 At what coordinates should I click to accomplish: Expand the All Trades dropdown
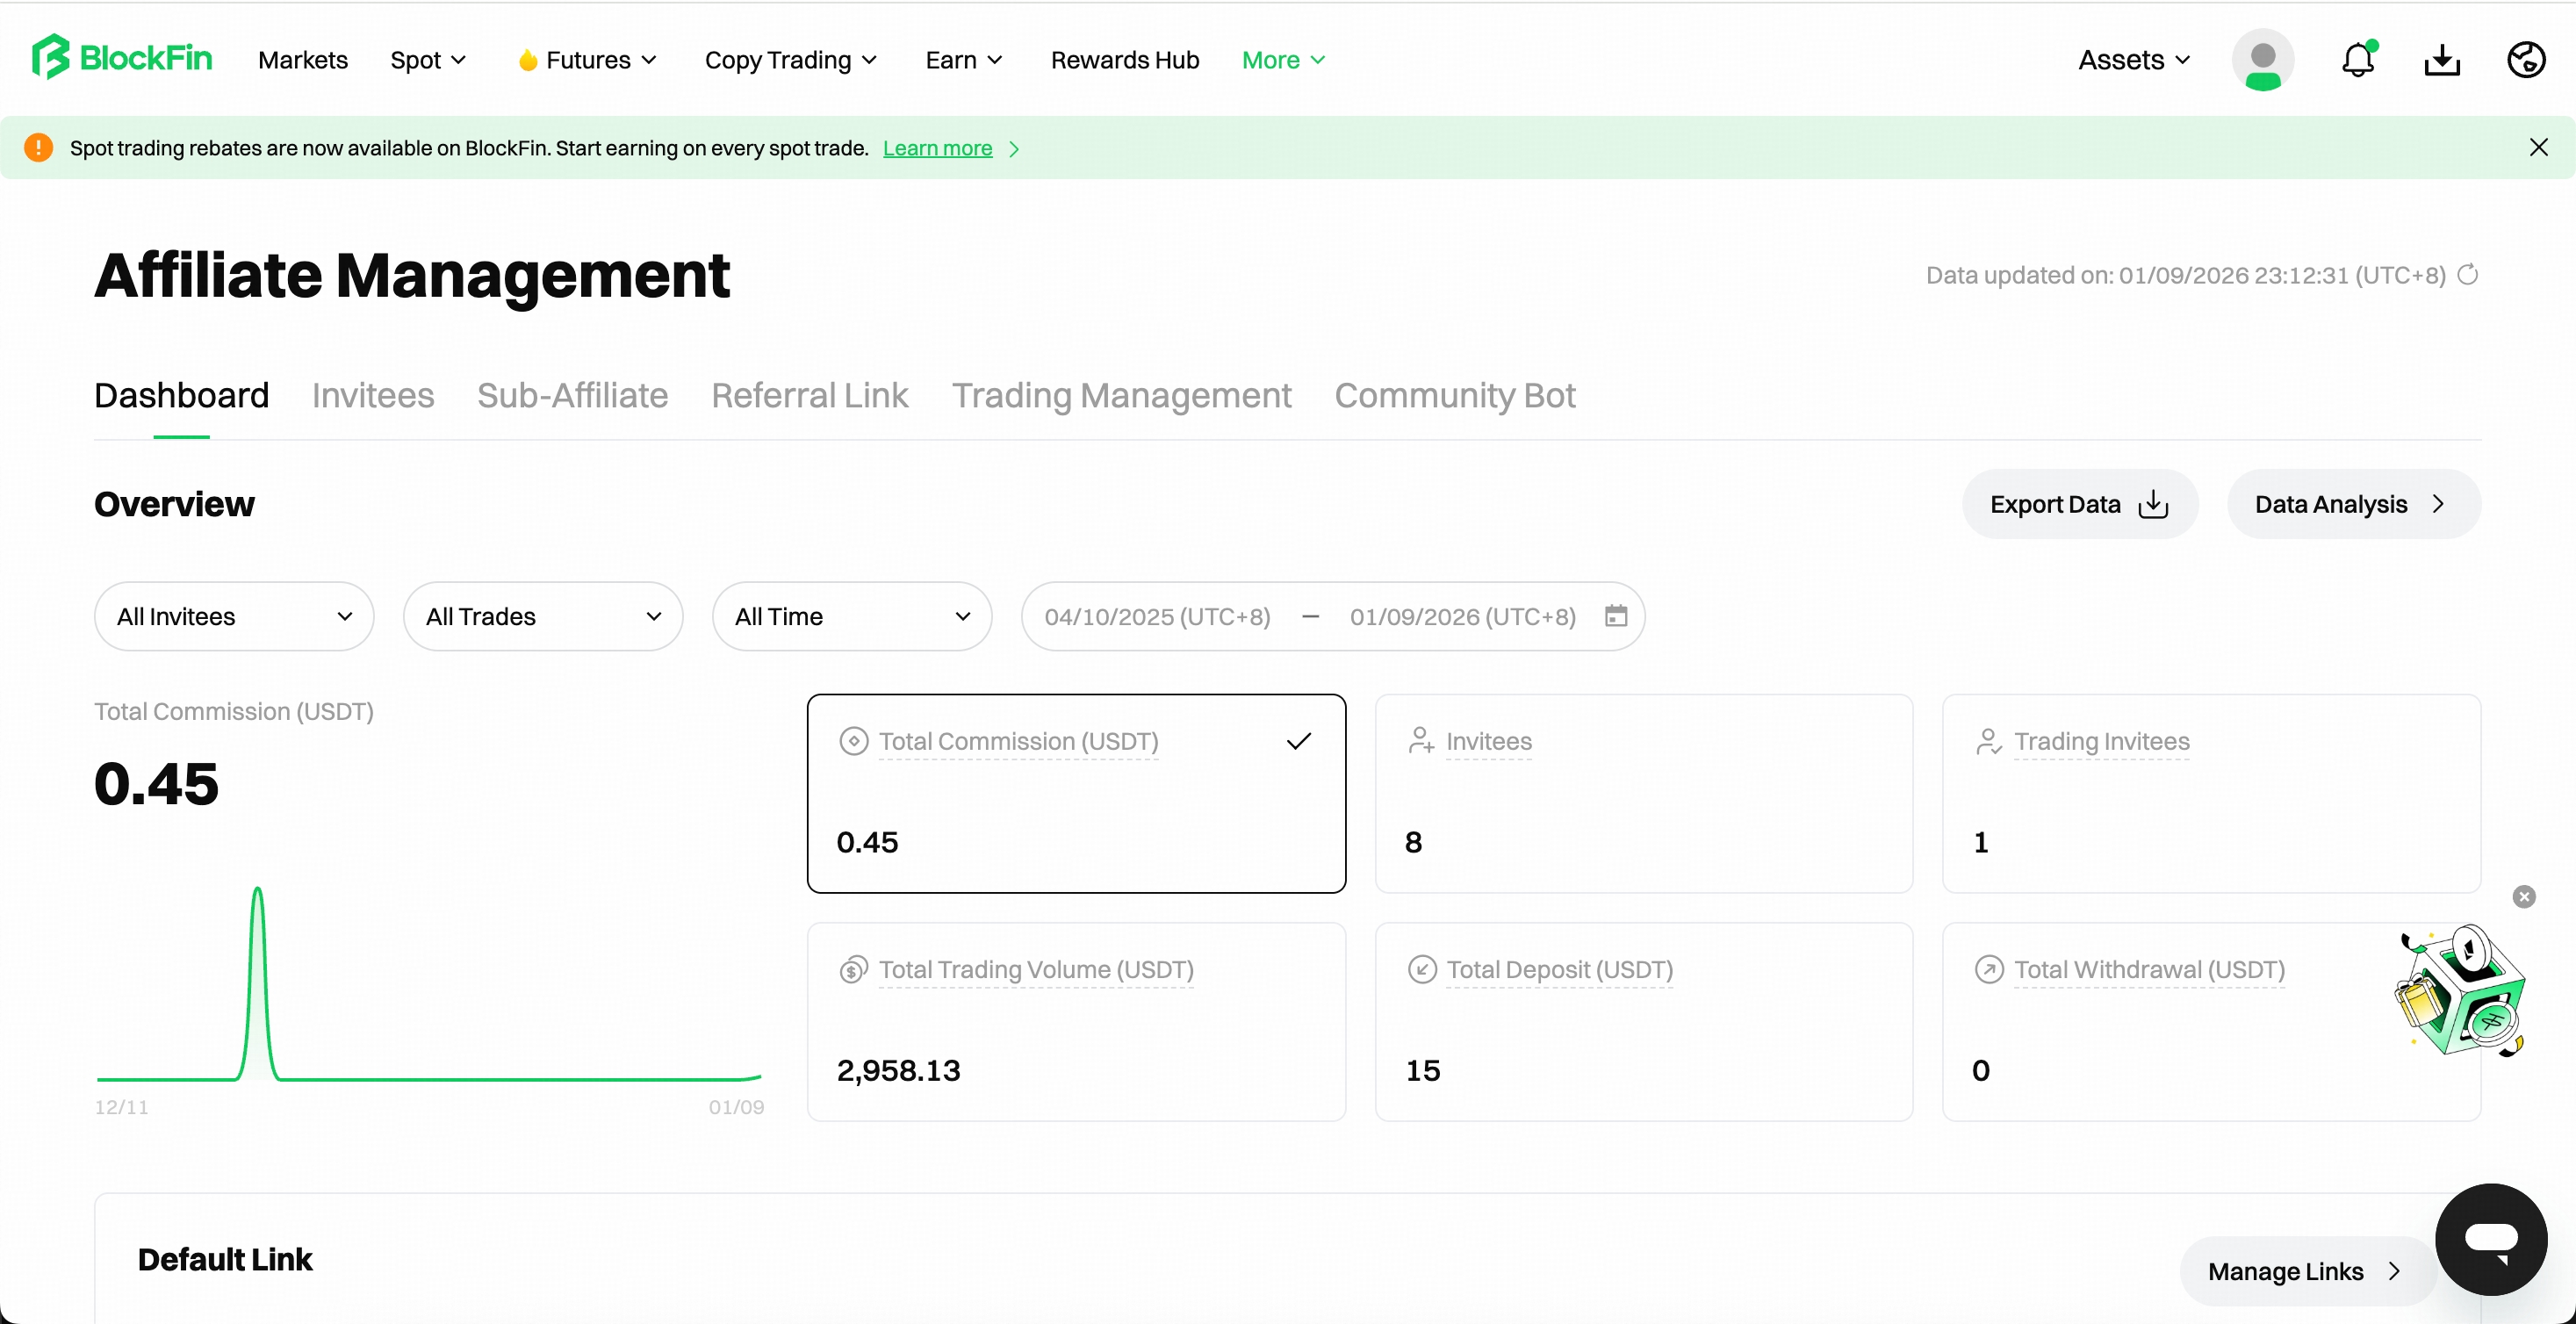543,616
